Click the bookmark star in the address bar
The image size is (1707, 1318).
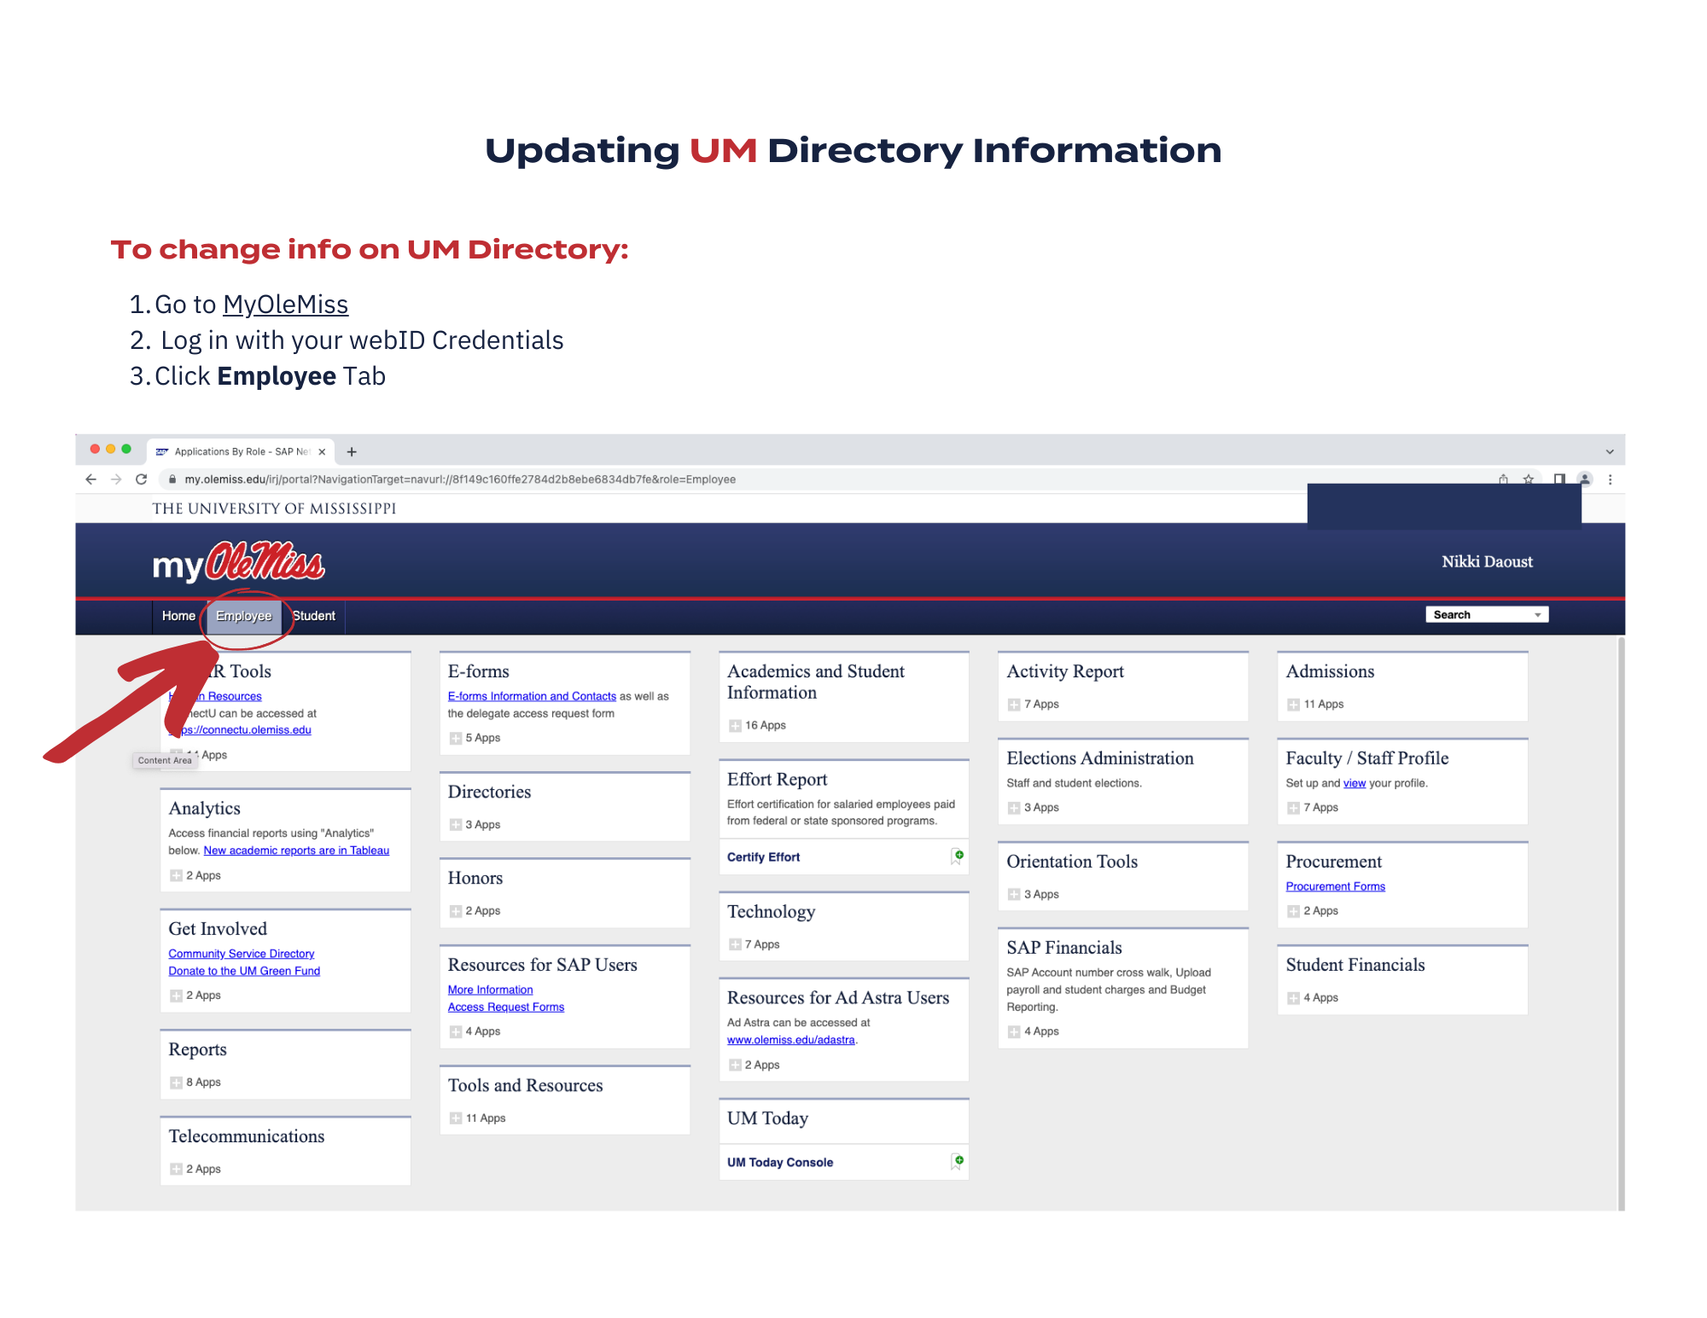pyautogui.click(x=1528, y=479)
